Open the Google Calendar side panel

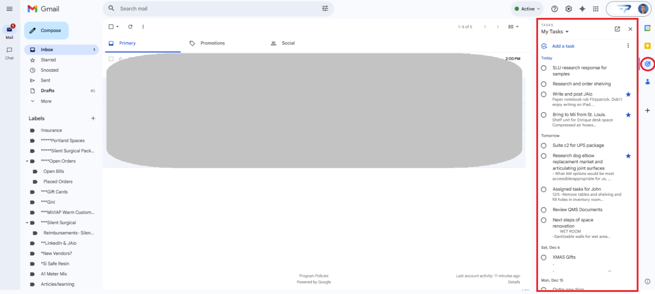tap(647, 28)
